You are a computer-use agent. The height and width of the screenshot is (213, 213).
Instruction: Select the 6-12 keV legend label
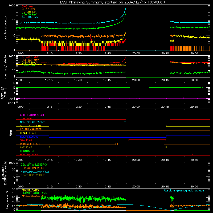click(x=28, y=9)
